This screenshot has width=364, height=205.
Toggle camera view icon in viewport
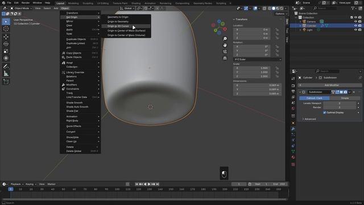pos(225,52)
